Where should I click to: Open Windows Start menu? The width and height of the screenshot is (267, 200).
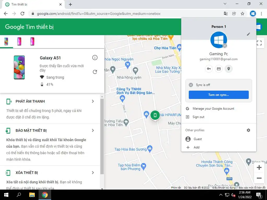(6, 195)
